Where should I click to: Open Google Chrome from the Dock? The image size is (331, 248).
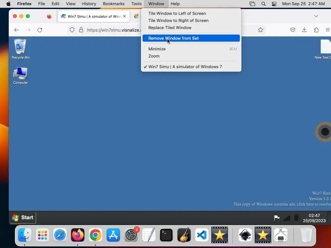coord(95,235)
